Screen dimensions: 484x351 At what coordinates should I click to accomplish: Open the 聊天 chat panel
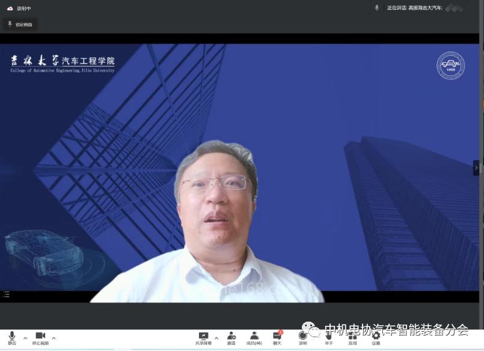277,338
